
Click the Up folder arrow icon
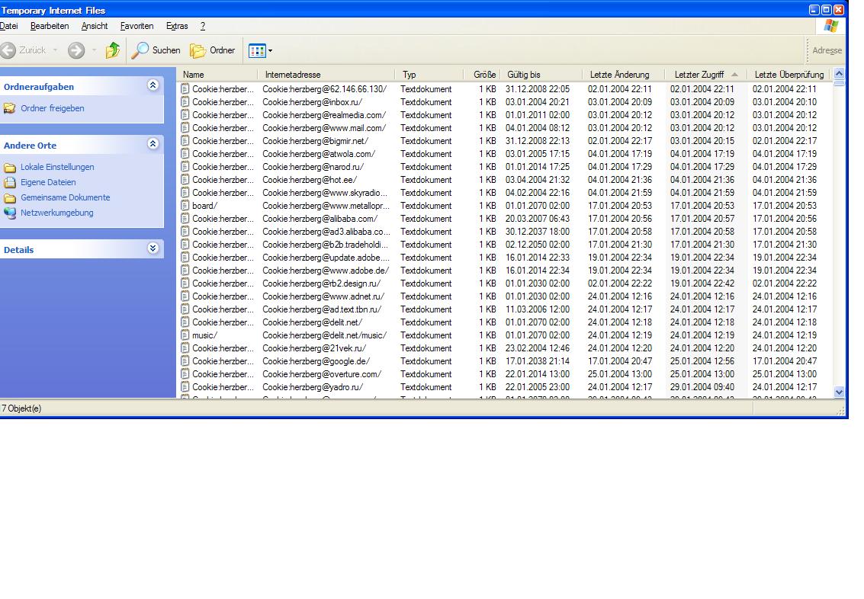coord(113,50)
